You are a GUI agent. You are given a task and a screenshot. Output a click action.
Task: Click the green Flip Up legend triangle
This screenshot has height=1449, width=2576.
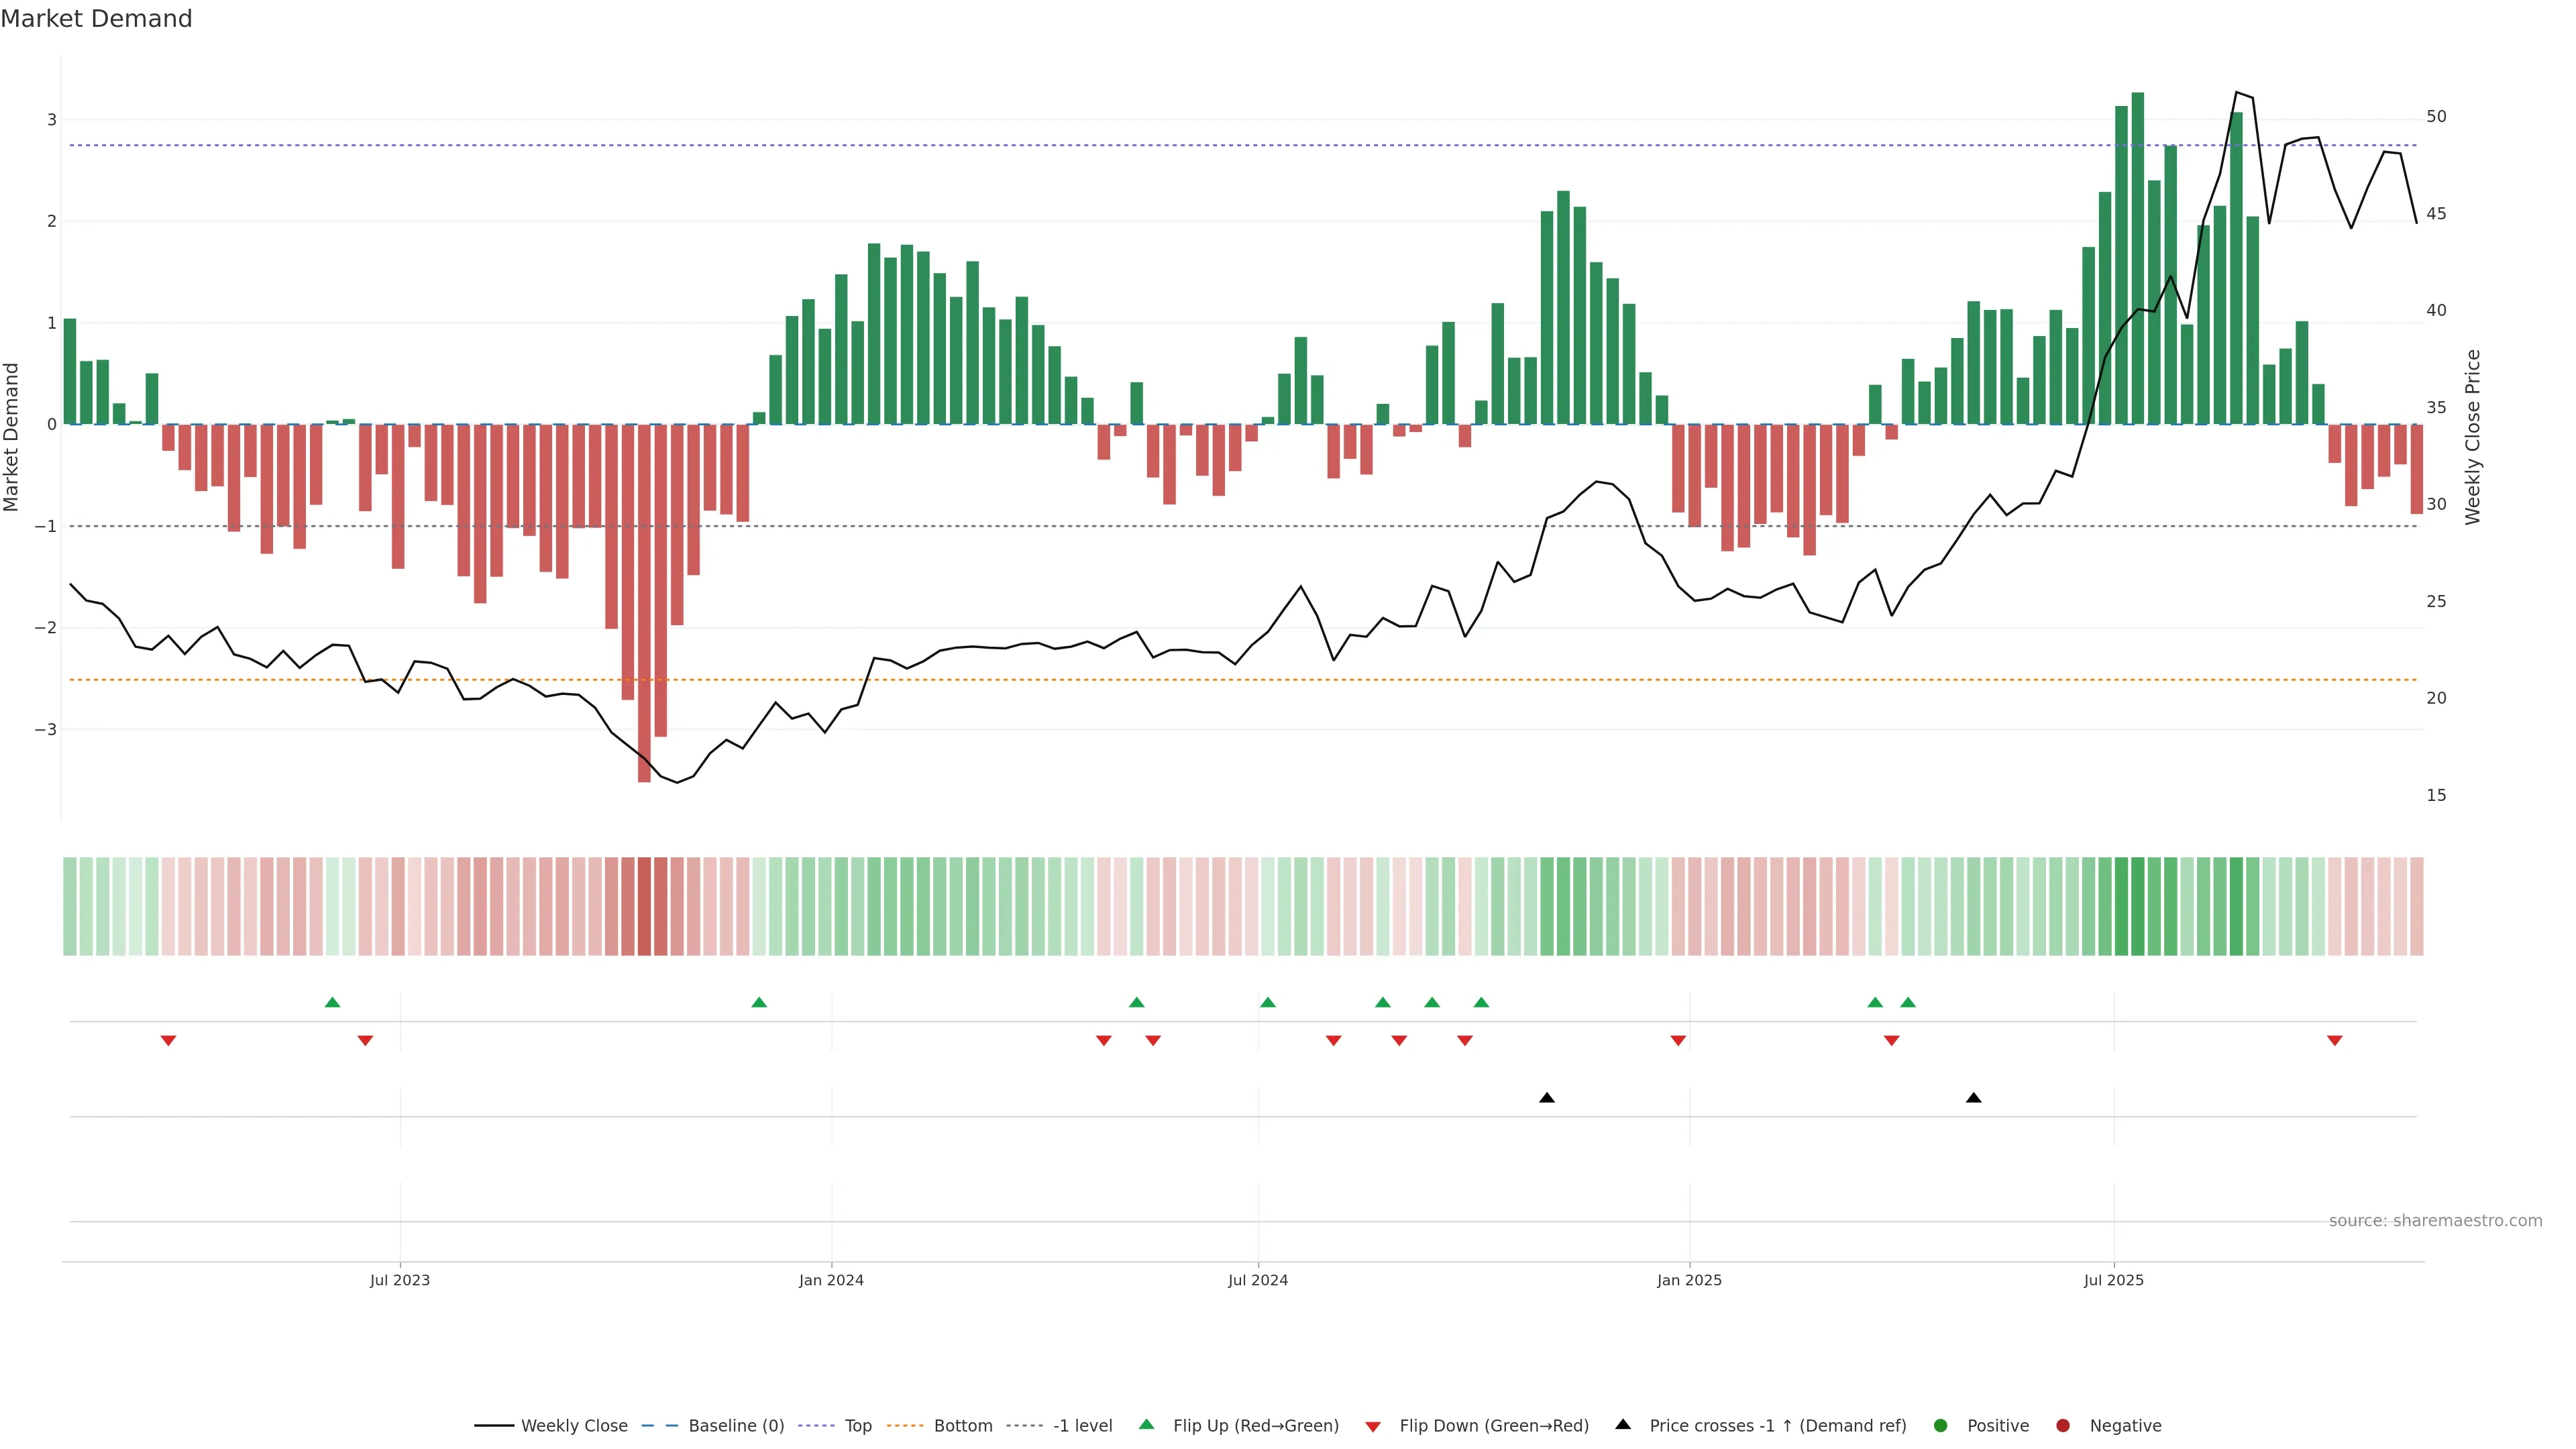click(1147, 1424)
